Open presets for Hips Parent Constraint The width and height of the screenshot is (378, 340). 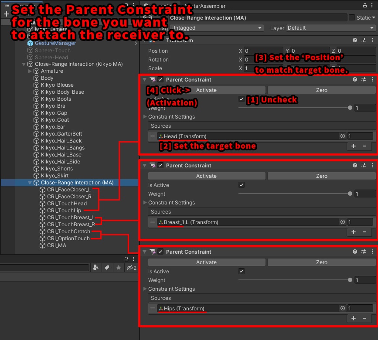364,252
